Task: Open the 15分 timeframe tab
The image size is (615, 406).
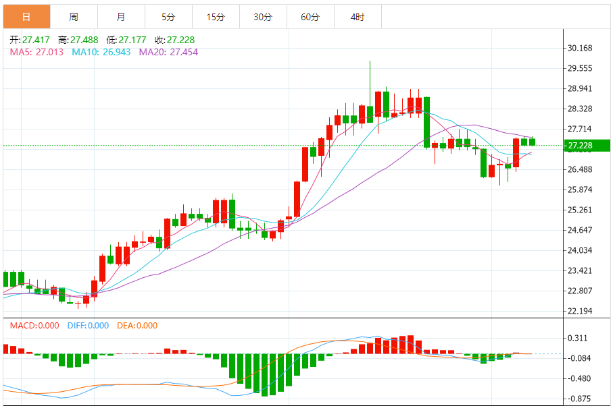Action: (x=216, y=17)
